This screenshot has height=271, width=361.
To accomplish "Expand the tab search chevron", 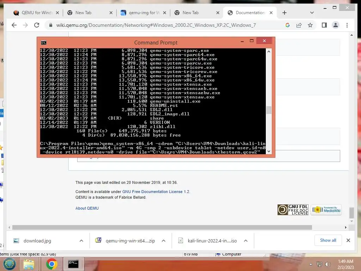I will tap(312, 13).
